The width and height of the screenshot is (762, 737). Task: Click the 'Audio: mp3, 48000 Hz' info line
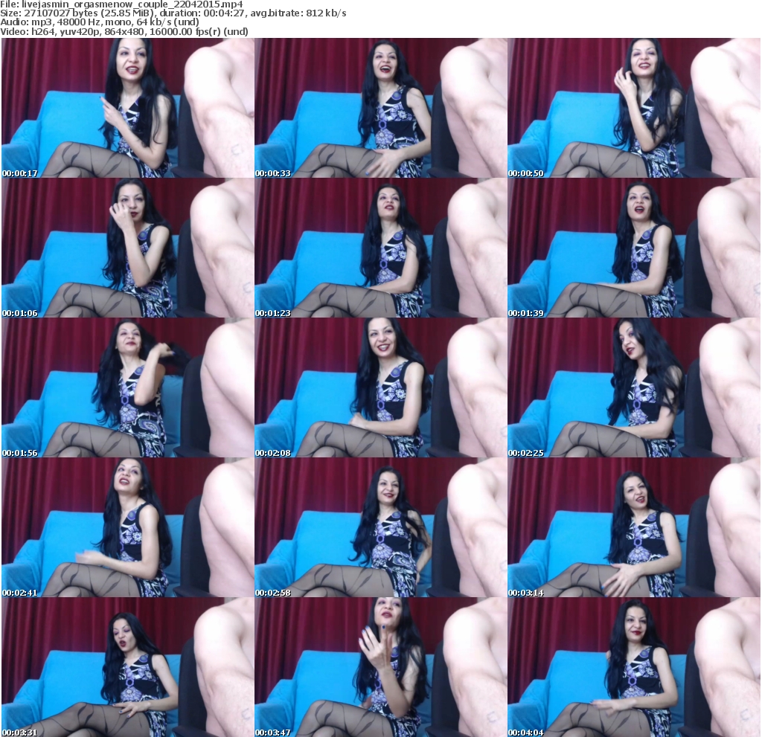[100, 22]
